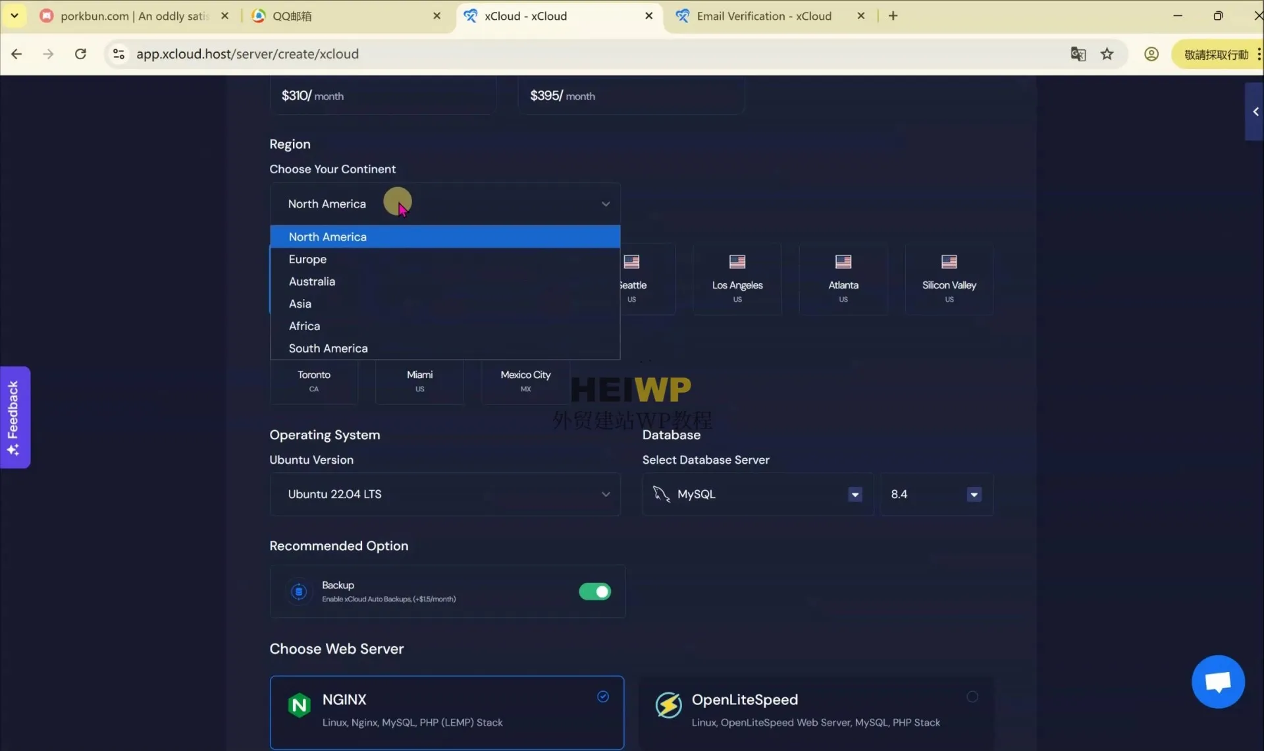Open the Chrome profile icon

pos(1151,54)
